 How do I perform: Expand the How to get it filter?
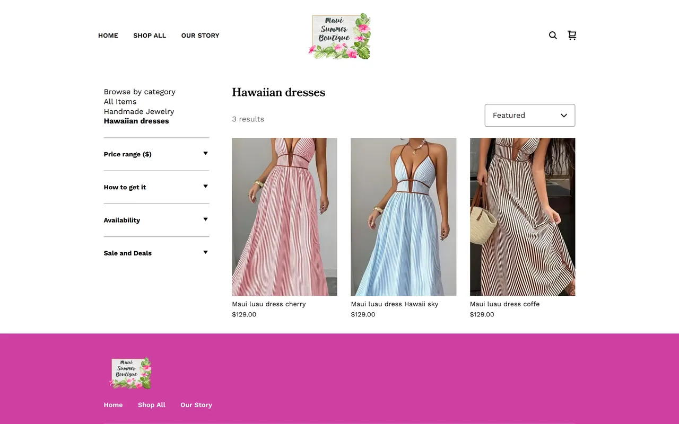(156, 187)
